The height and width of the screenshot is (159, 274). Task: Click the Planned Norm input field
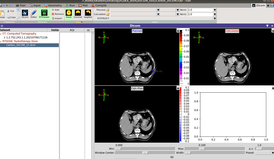point(200,10)
